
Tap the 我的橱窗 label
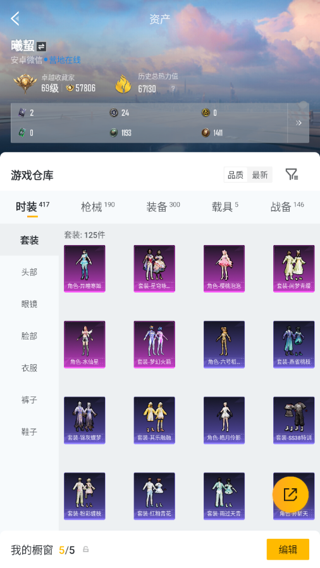pyautogui.click(x=32, y=550)
